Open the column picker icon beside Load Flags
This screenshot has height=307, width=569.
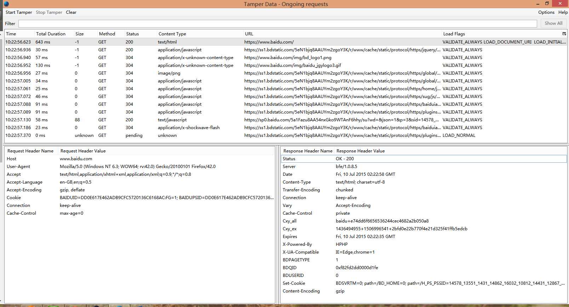tap(564, 34)
